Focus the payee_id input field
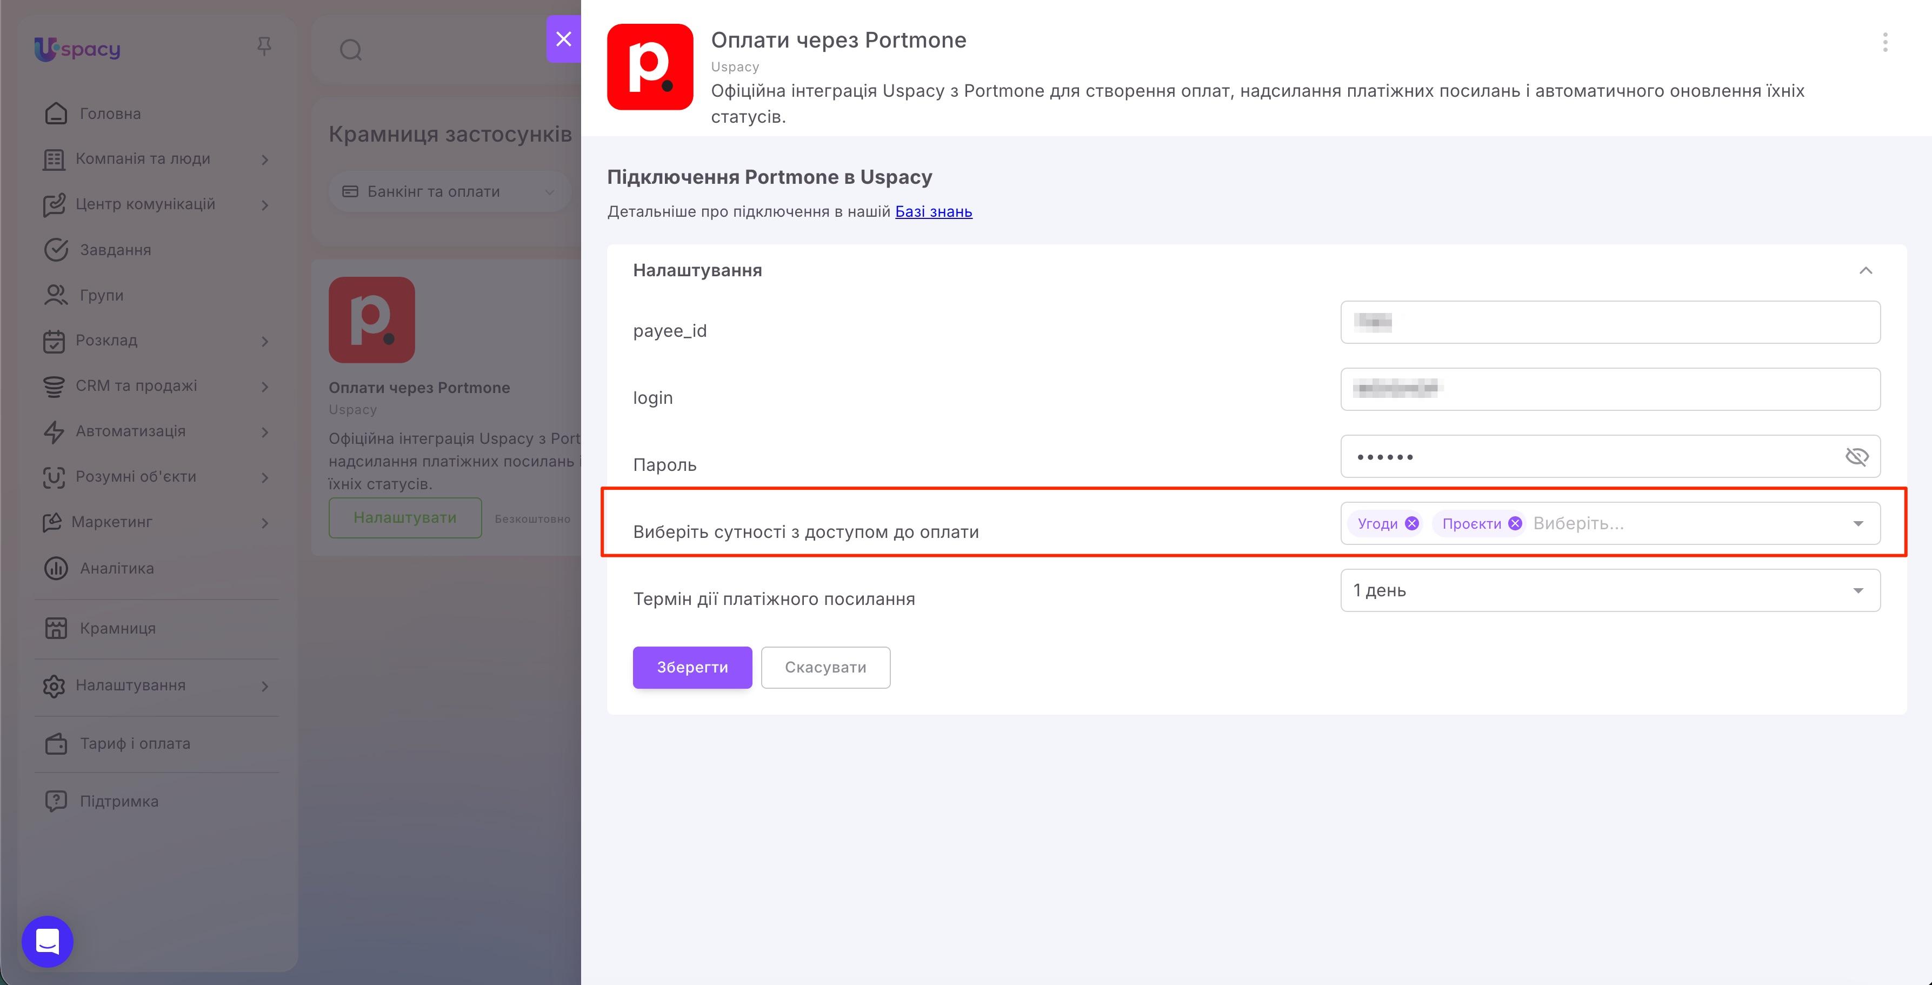The height and width of the screenshot is (985, 1932). coord(1609,323)
